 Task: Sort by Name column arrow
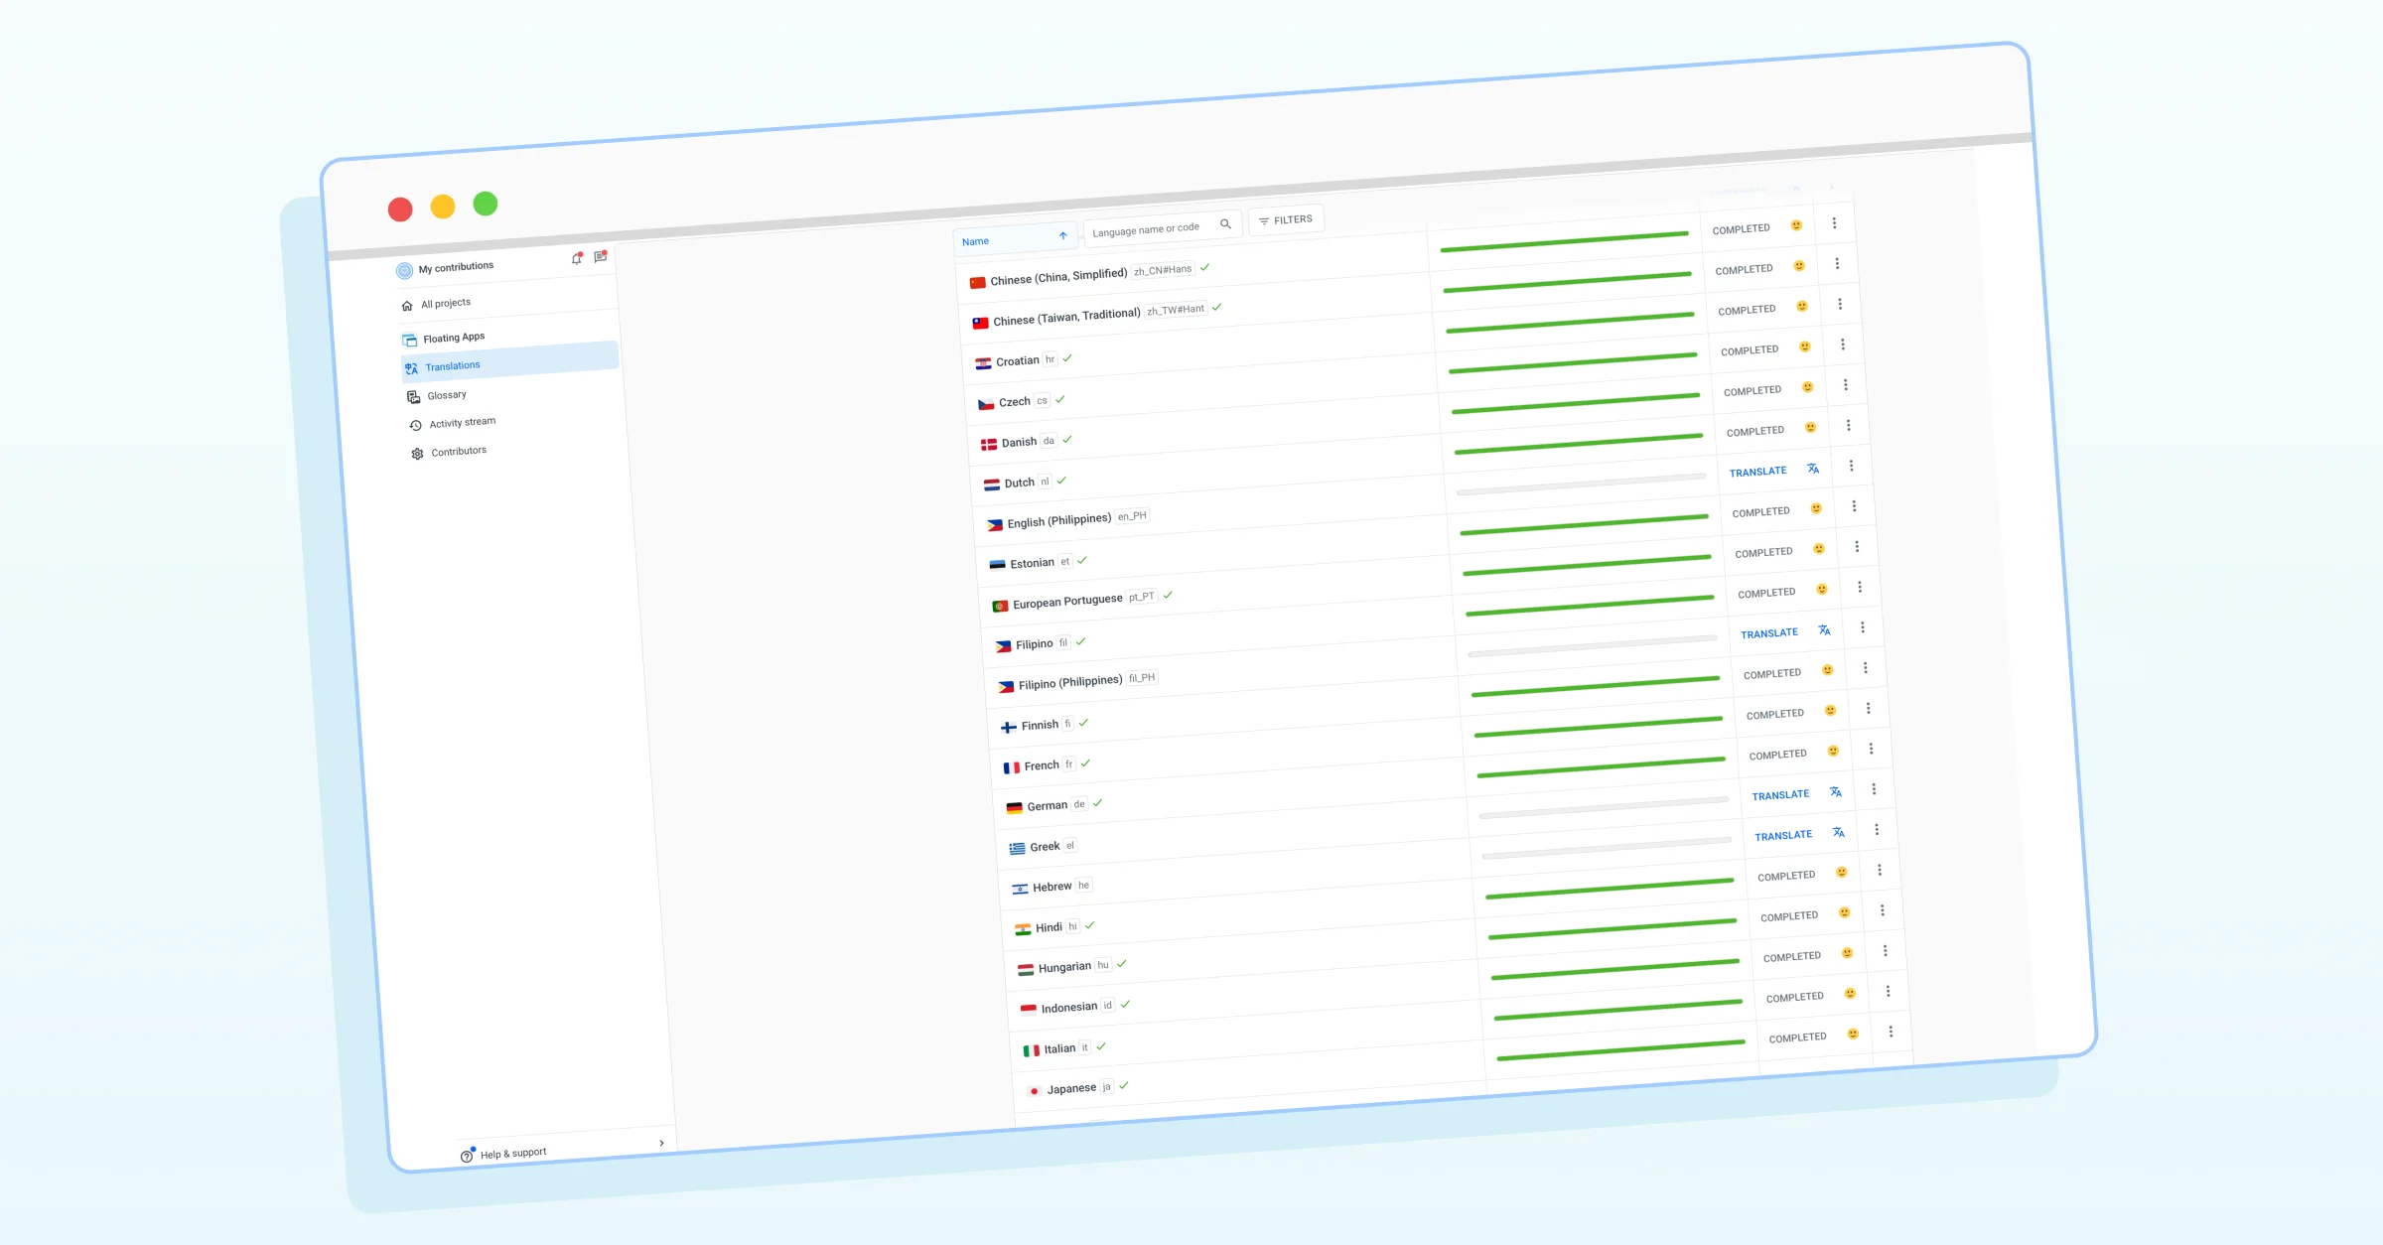pyautogui.click(x=1062, y=236)
